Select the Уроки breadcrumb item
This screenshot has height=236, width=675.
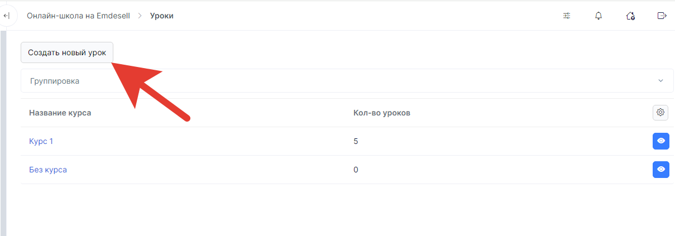(x=162, y=16)
